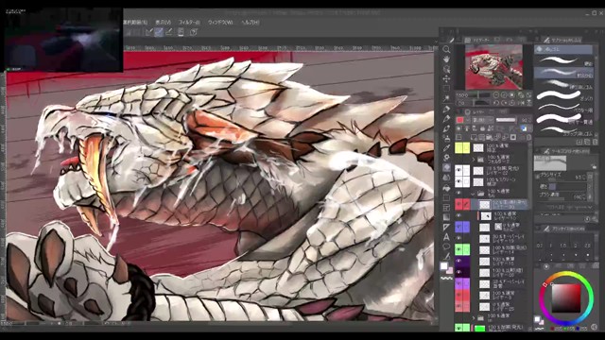Viewport: 605px width, 340px height.
Task: Click the Navigator rotate left icon
Action: (x=496, y=103)
